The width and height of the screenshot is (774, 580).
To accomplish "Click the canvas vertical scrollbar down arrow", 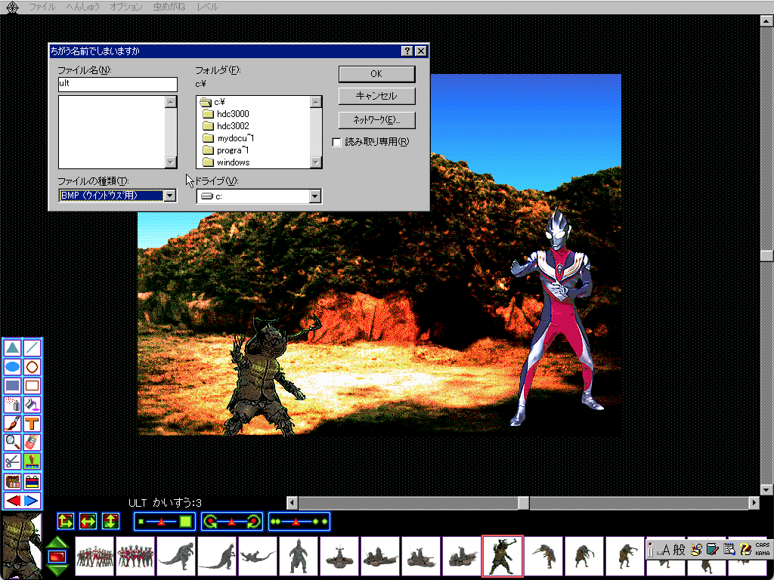I will (766, 489).
